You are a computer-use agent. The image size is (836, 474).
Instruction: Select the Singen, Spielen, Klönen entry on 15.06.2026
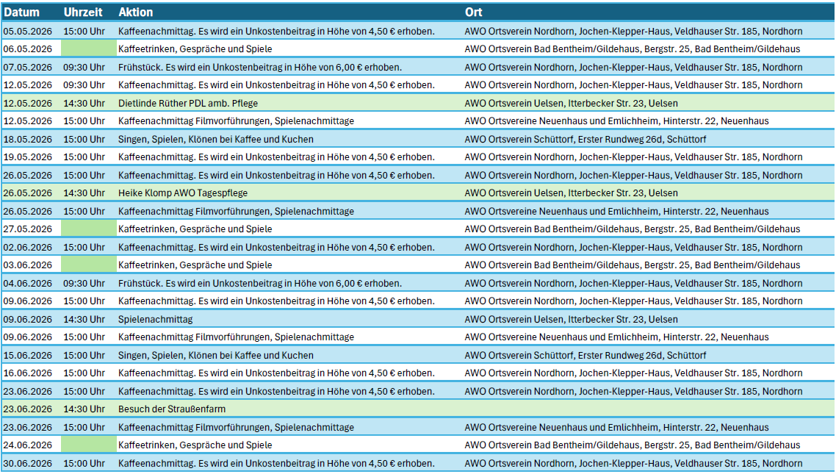tap(216, 355)
